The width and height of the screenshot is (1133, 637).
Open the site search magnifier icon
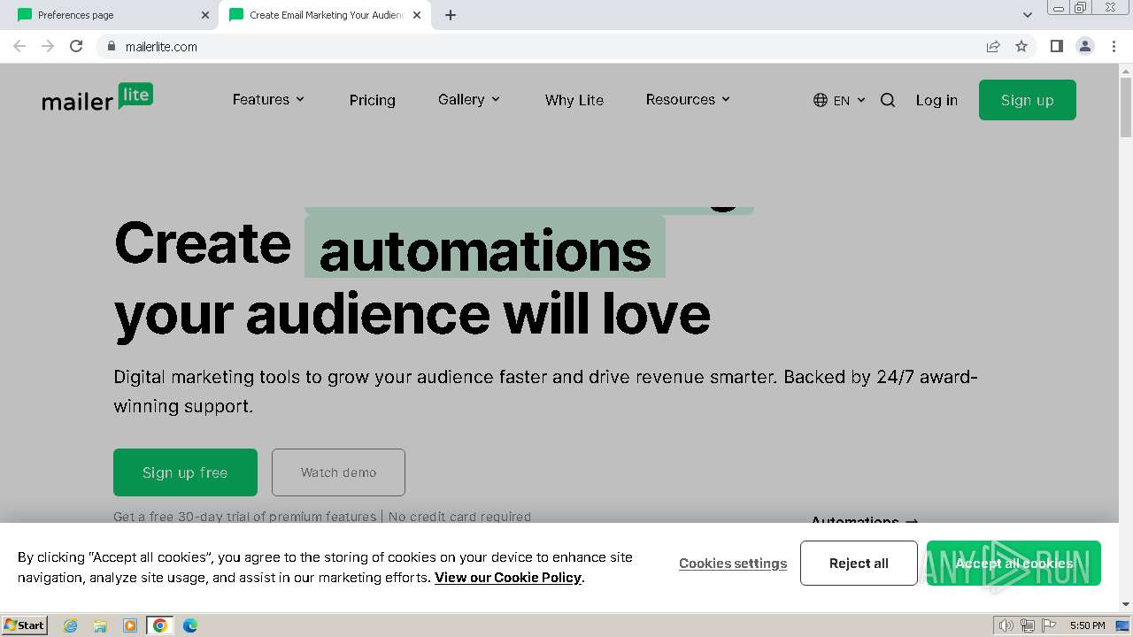(888, 100)
